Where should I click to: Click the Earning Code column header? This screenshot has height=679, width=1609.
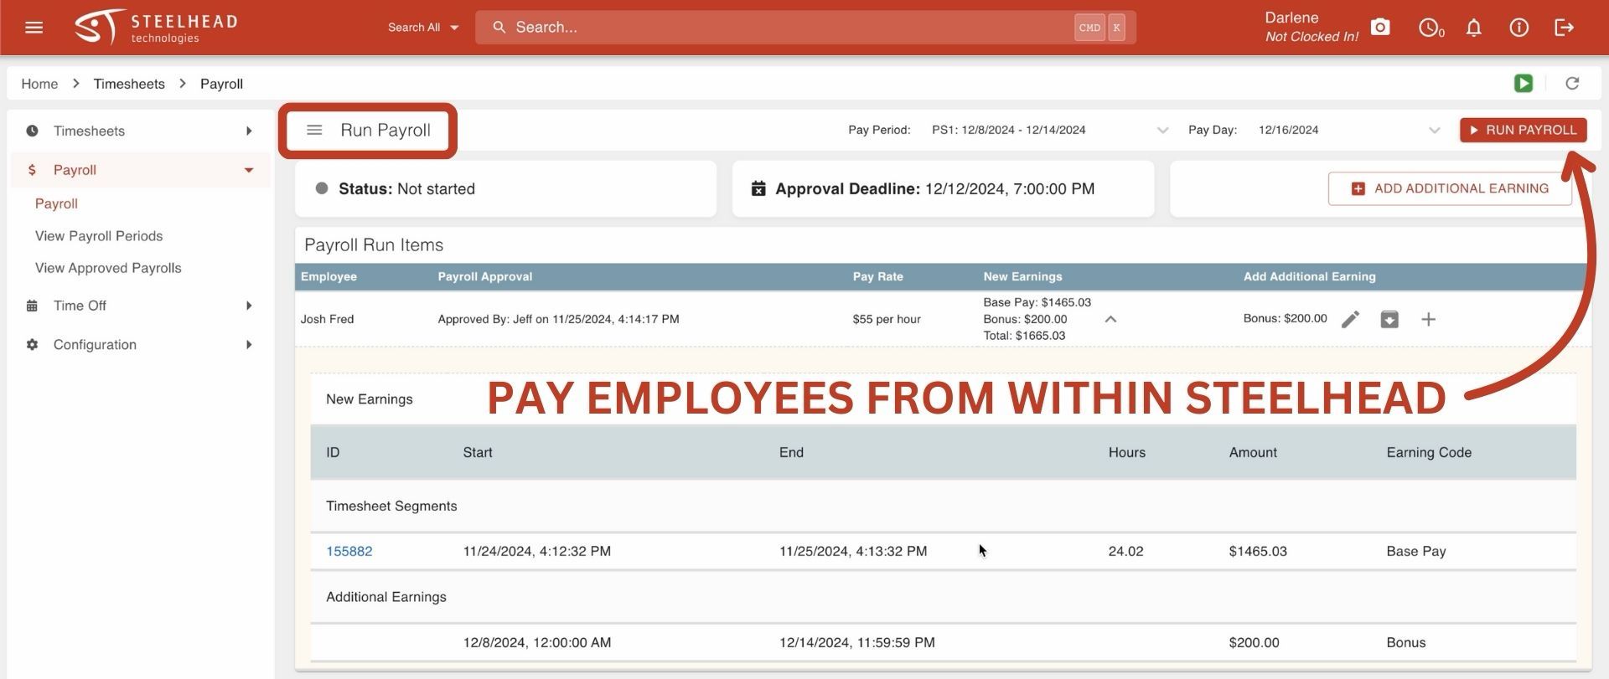click(1429, 452)
